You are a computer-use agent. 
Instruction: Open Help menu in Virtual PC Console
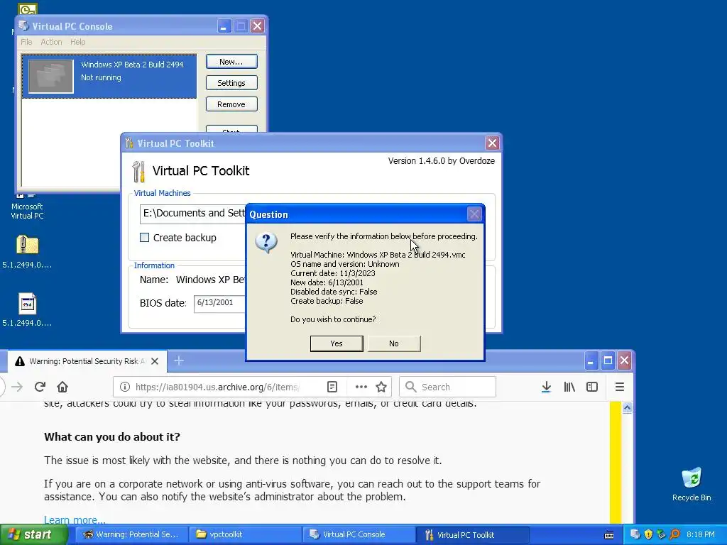(78, 42)
